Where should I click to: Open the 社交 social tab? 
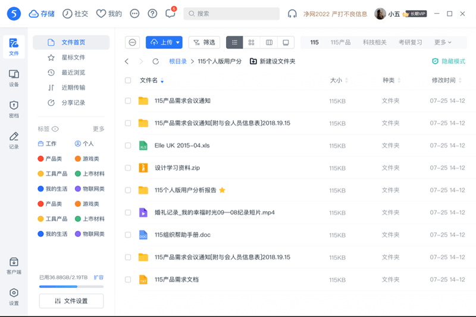pyautogui.click(x=76, y=14)
